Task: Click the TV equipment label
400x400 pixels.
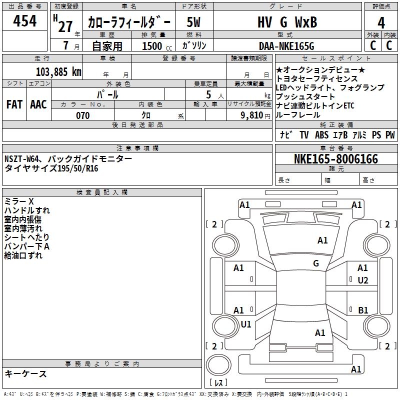Action: pyautogui.click(x=304, y=134)
